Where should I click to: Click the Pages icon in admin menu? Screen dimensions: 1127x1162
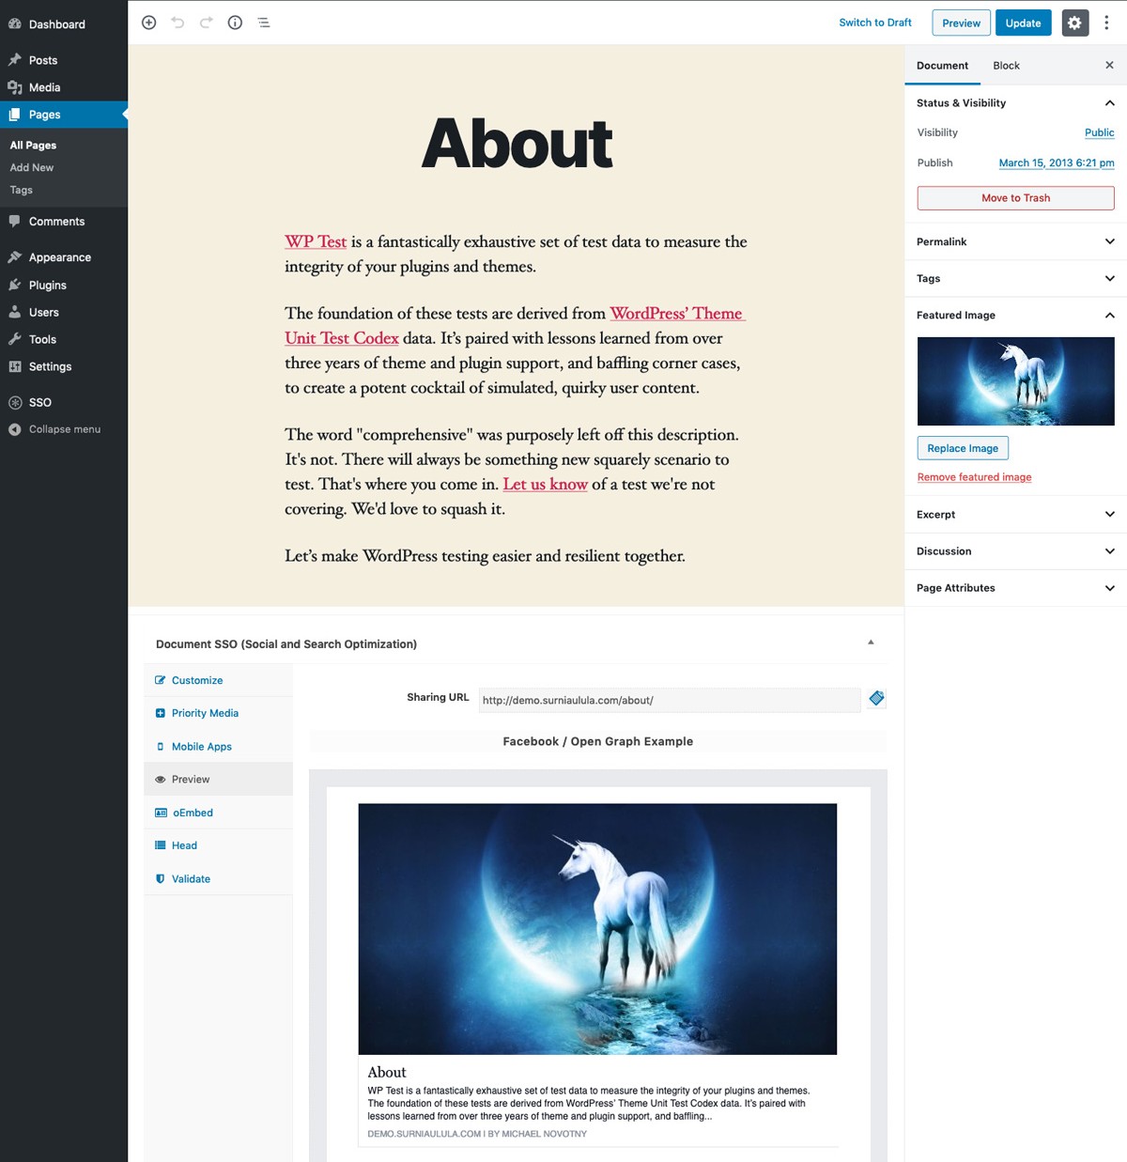point(15,115)
